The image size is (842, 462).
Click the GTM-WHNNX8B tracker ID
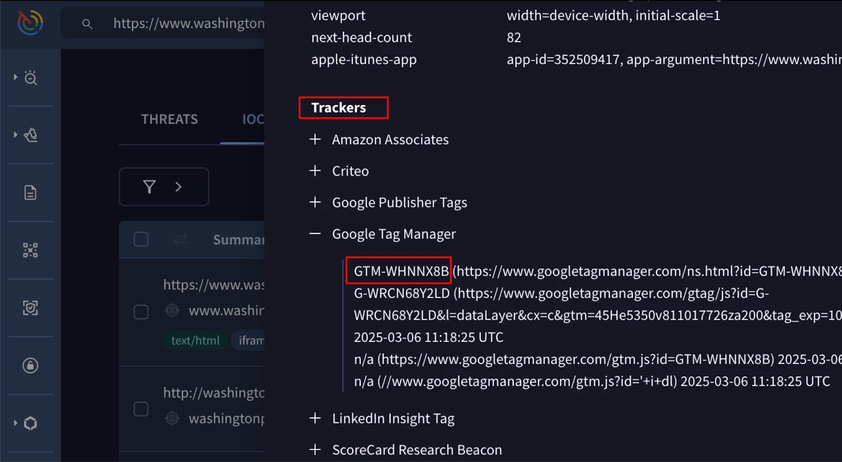point(401,271)
